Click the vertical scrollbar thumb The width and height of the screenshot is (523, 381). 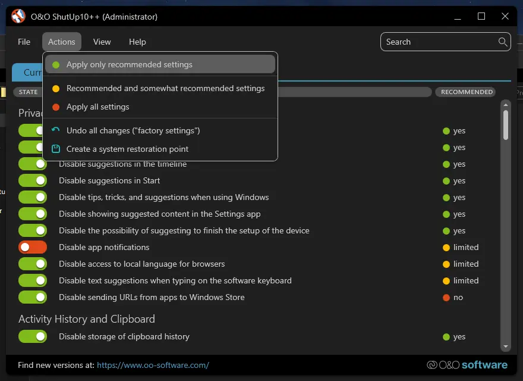point(506,125)
